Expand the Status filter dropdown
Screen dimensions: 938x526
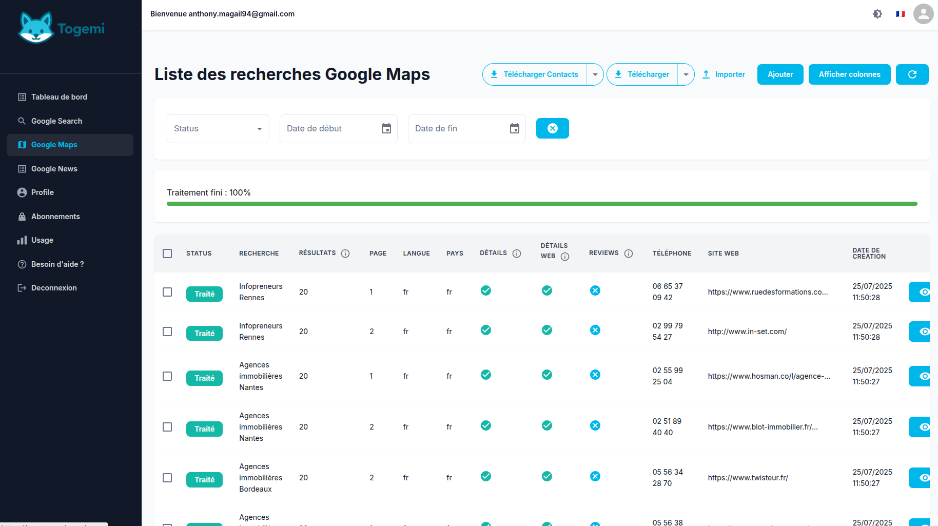tap(218, 129)
